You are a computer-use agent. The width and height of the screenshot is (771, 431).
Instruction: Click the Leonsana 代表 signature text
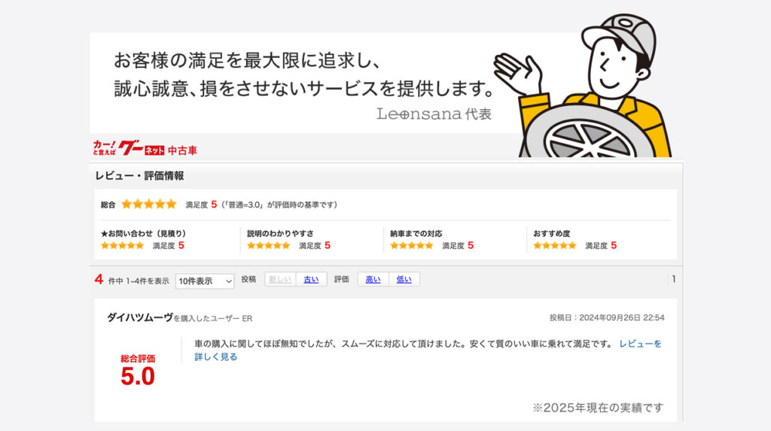(434, 114)
